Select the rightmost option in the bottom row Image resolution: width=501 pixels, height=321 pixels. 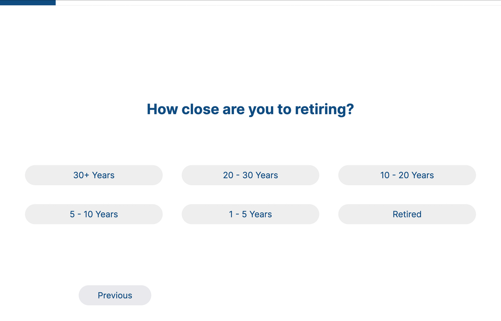pos(407,214)
